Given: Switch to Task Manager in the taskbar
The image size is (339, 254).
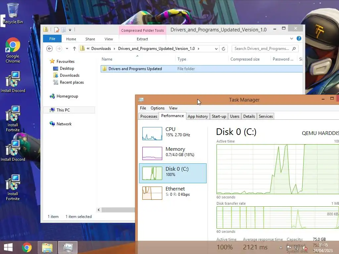Looking at the screenshot, I should [x=68, y=247].
